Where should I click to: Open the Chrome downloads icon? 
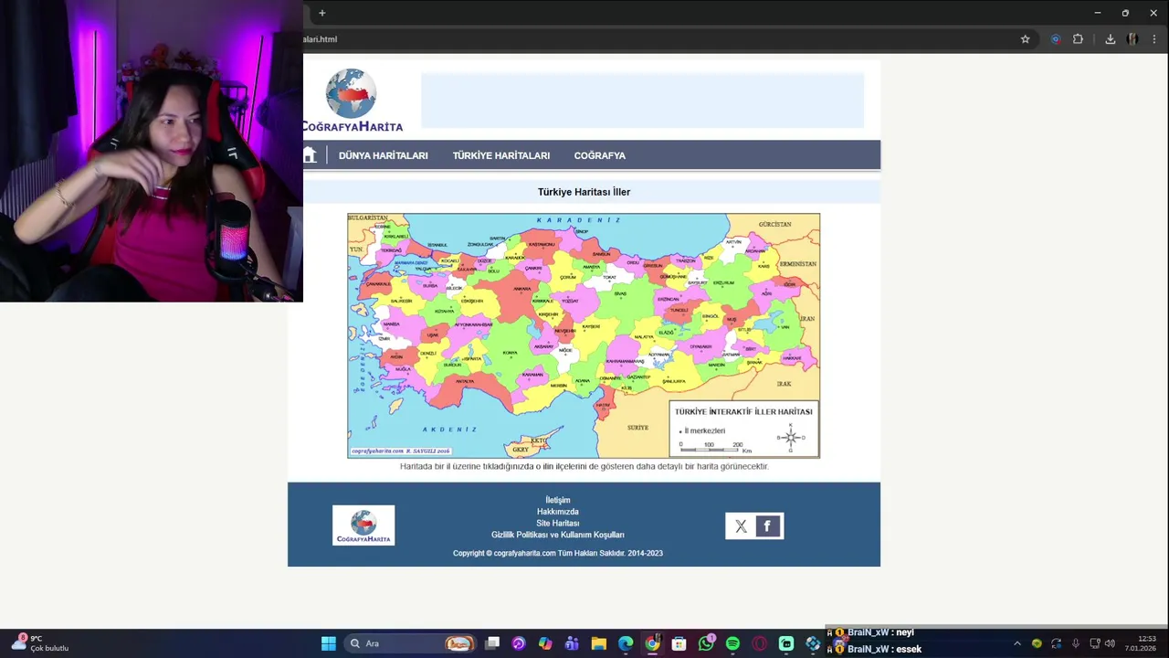click(1110, 39)
